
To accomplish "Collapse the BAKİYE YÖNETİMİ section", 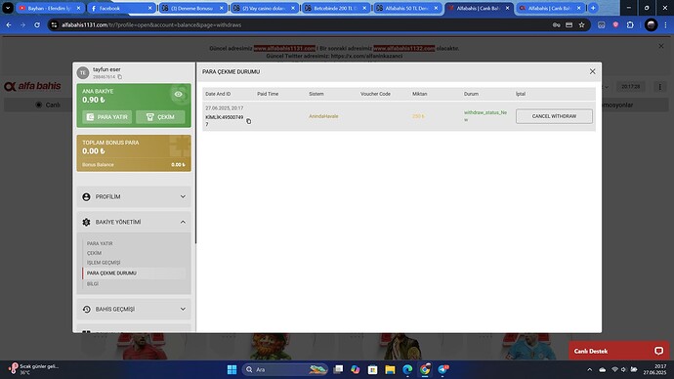I will pos(134,222).
